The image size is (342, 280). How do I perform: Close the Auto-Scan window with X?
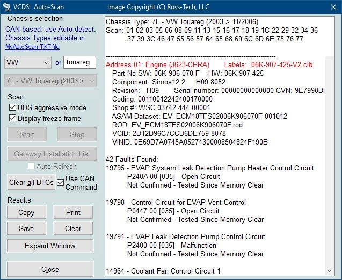(333, 7)
